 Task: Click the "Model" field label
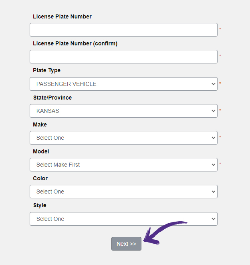(40, 151)
